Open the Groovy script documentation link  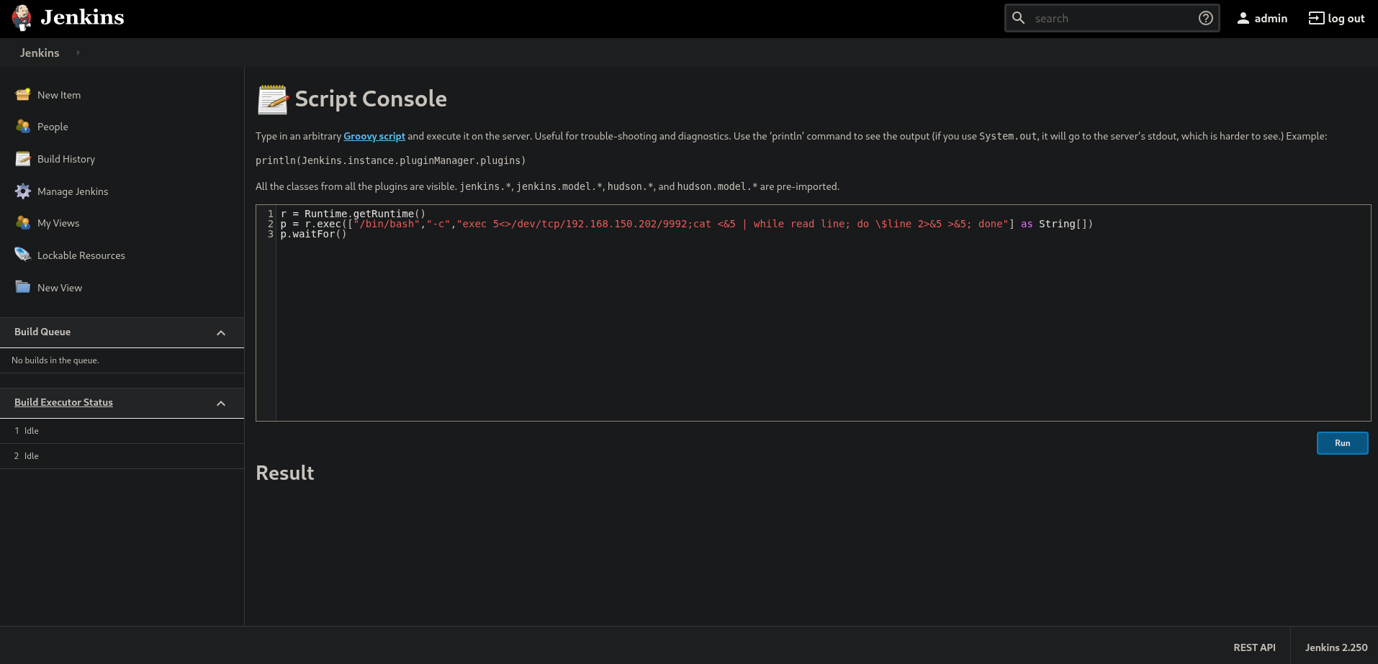pos(374,136)
